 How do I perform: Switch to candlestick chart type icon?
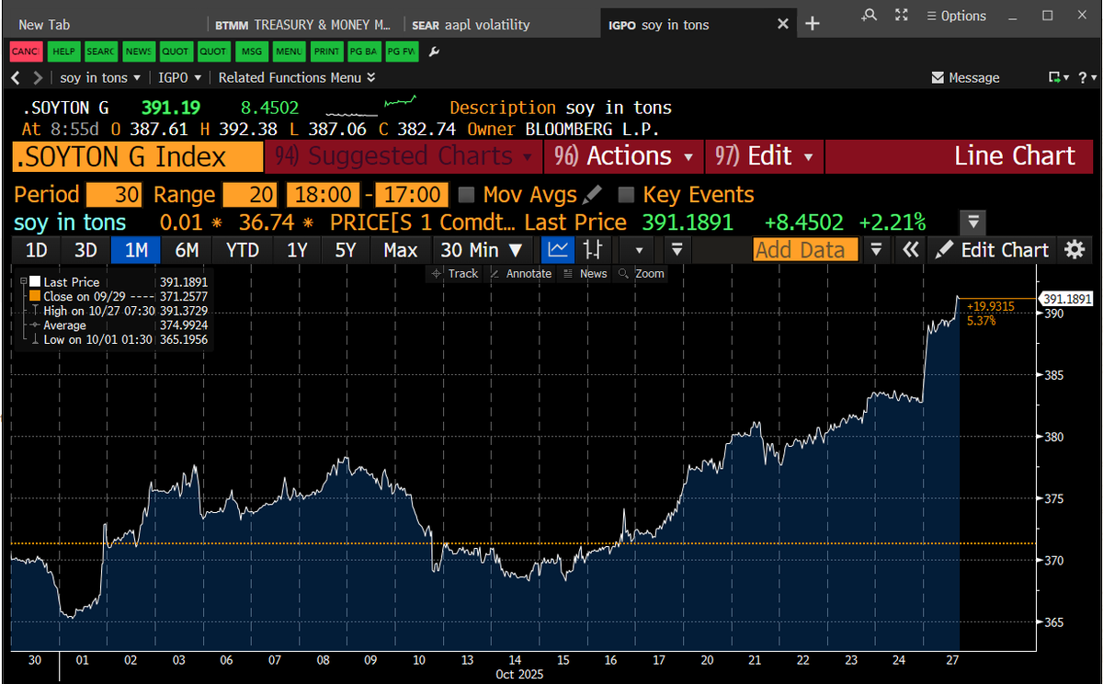594,249
